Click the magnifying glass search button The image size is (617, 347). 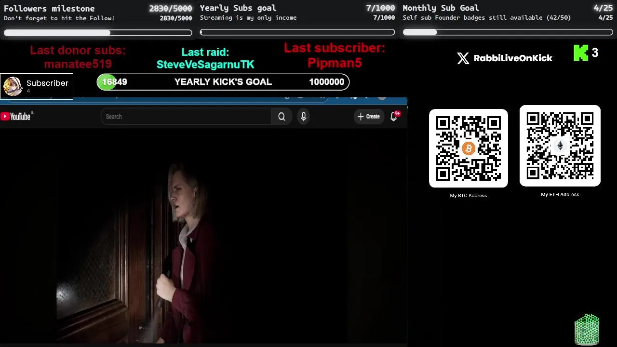point(282,117)
